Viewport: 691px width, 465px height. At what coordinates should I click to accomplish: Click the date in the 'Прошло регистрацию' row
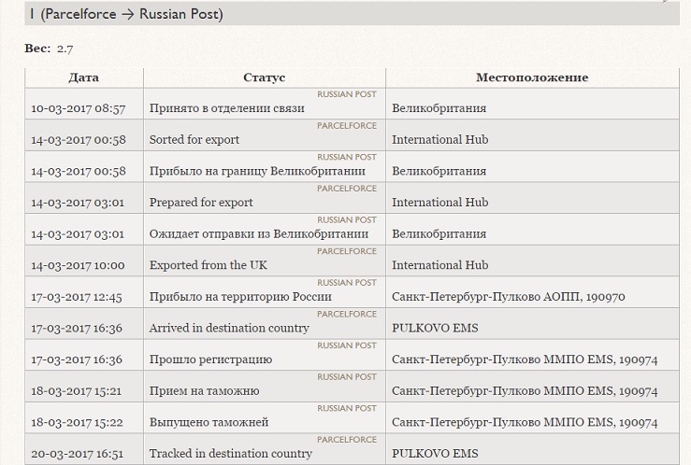pyautogui.click(x=77, y=359)
